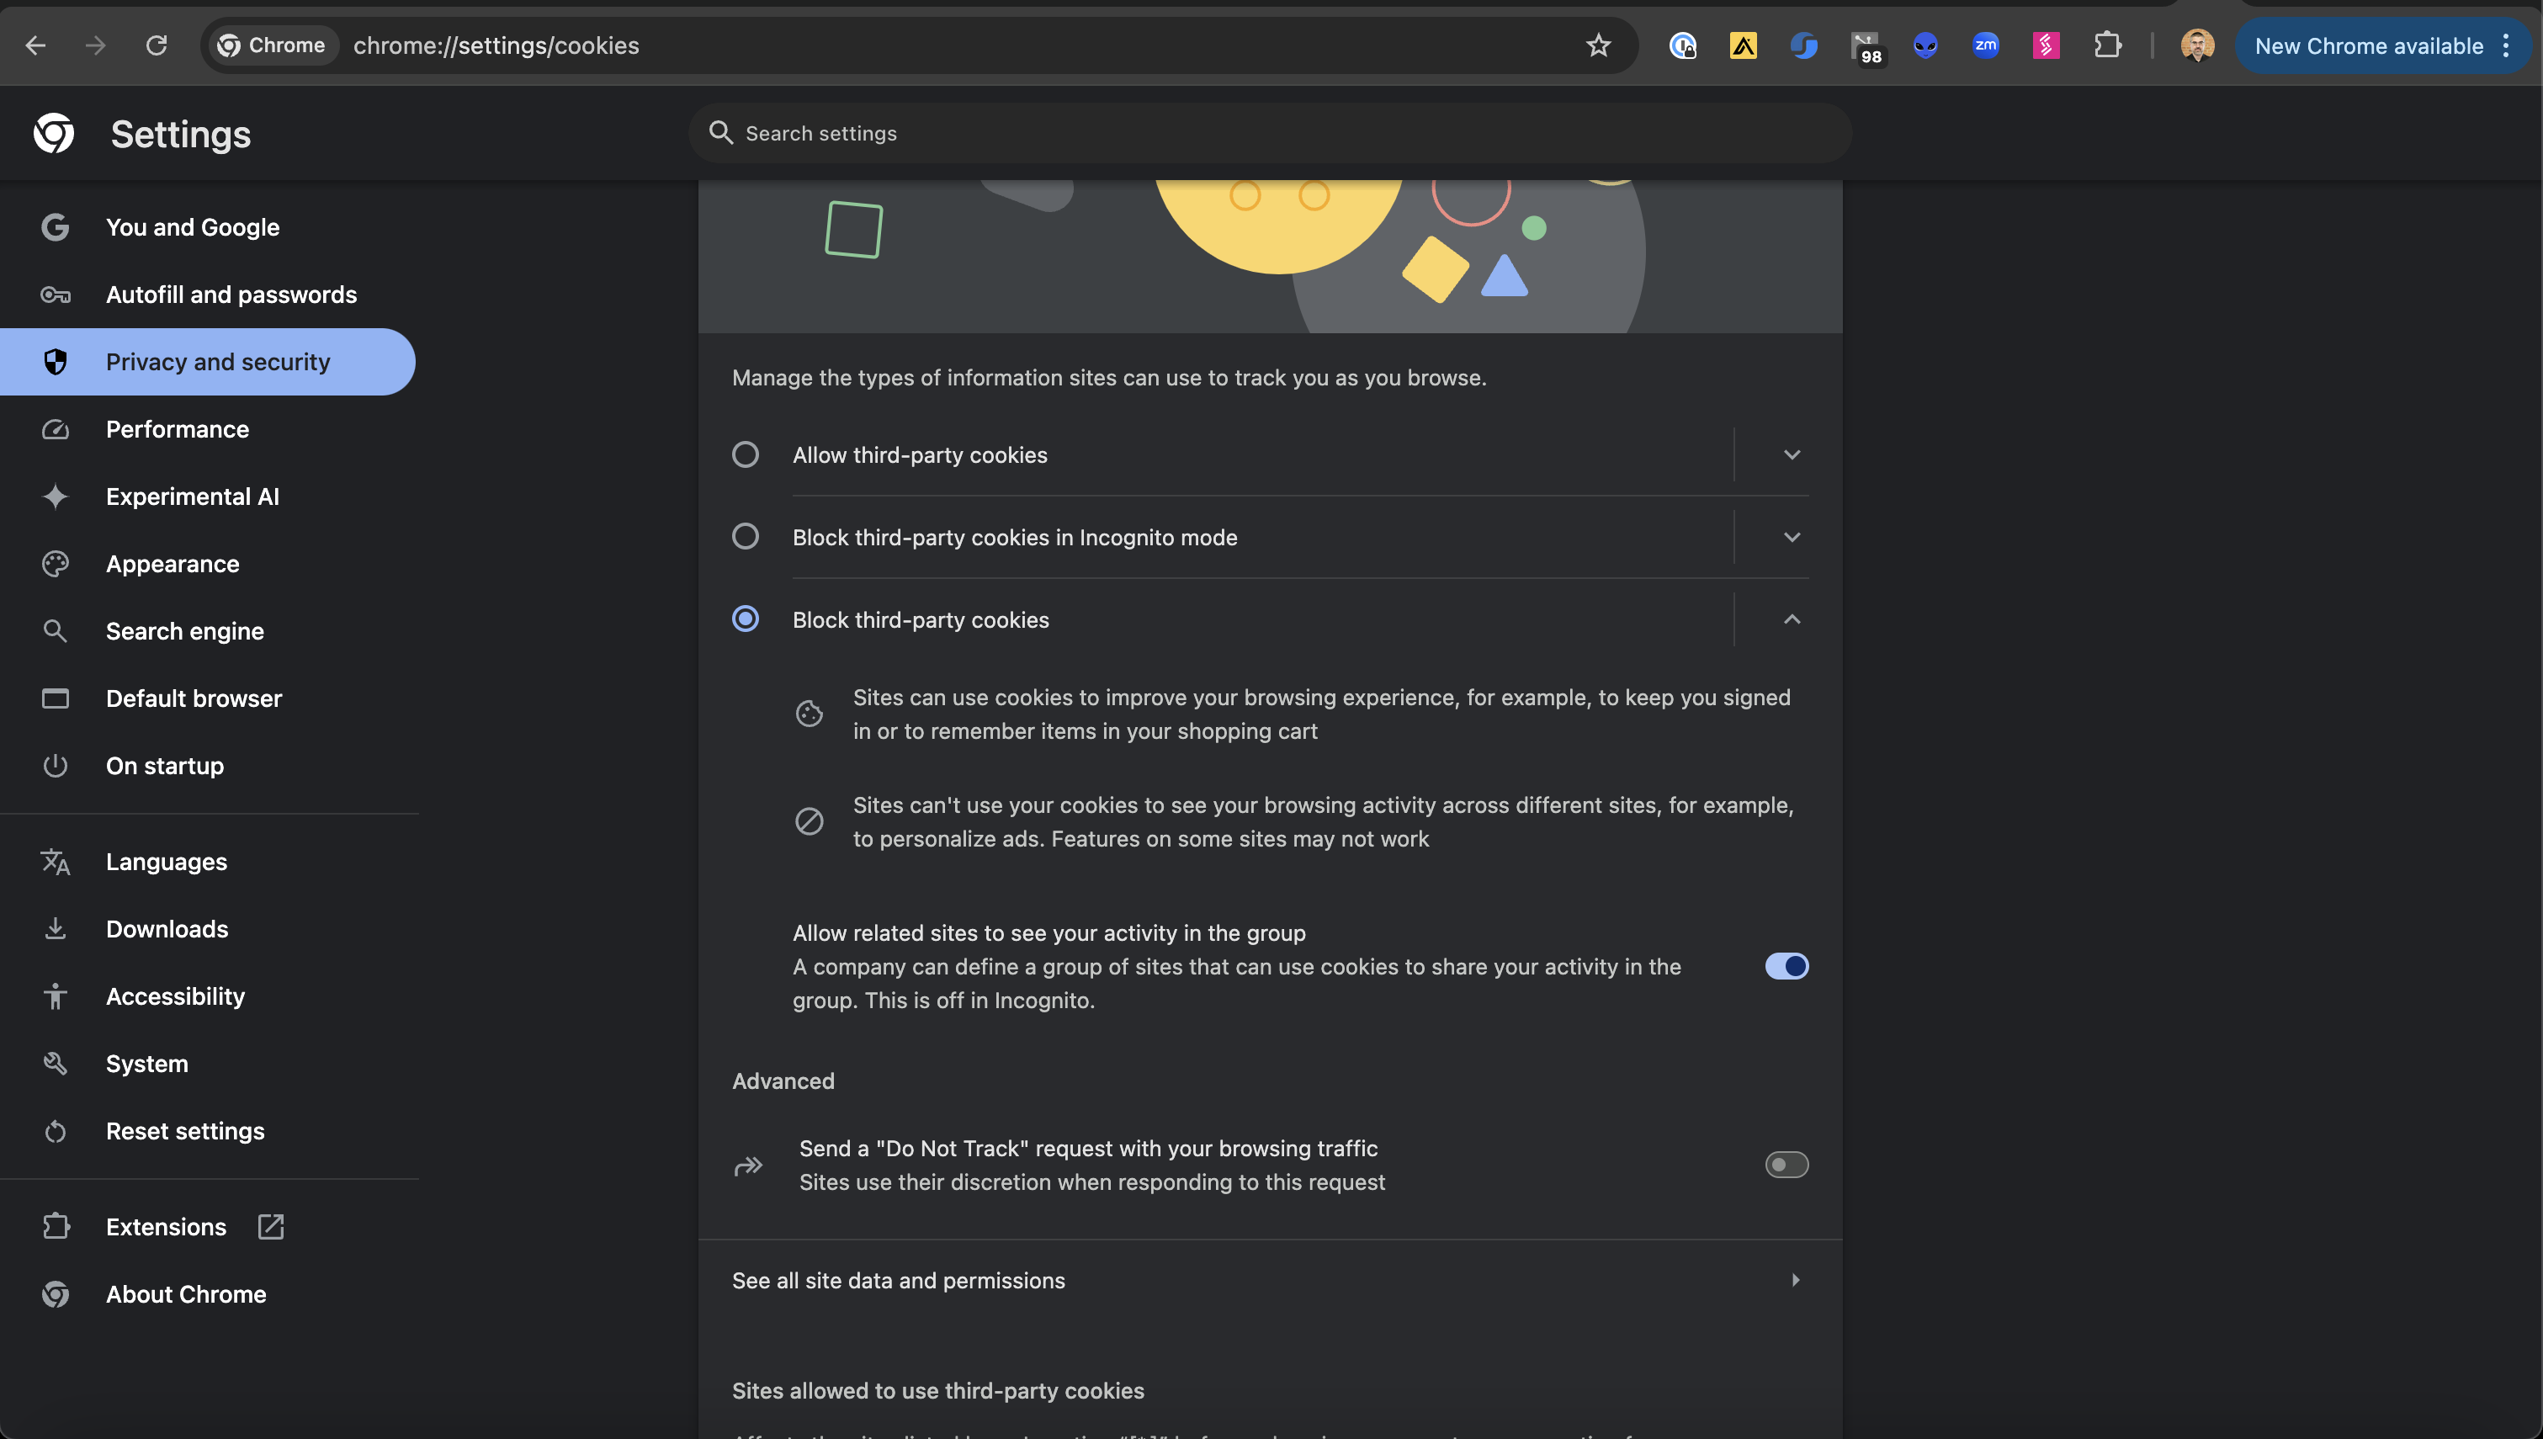Click the Search settings input field
The height and width of the screenshot is (1439, 2543).
coord(1270,134)
